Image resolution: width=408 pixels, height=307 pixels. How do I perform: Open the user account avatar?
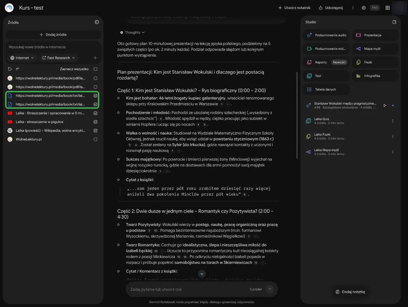(399, 8)
